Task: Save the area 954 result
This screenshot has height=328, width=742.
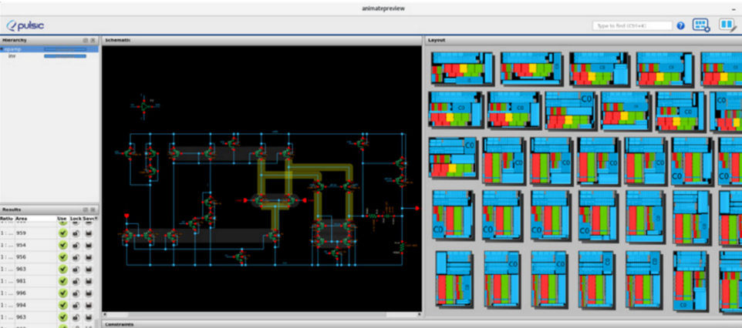Action: tap(88, 246)
